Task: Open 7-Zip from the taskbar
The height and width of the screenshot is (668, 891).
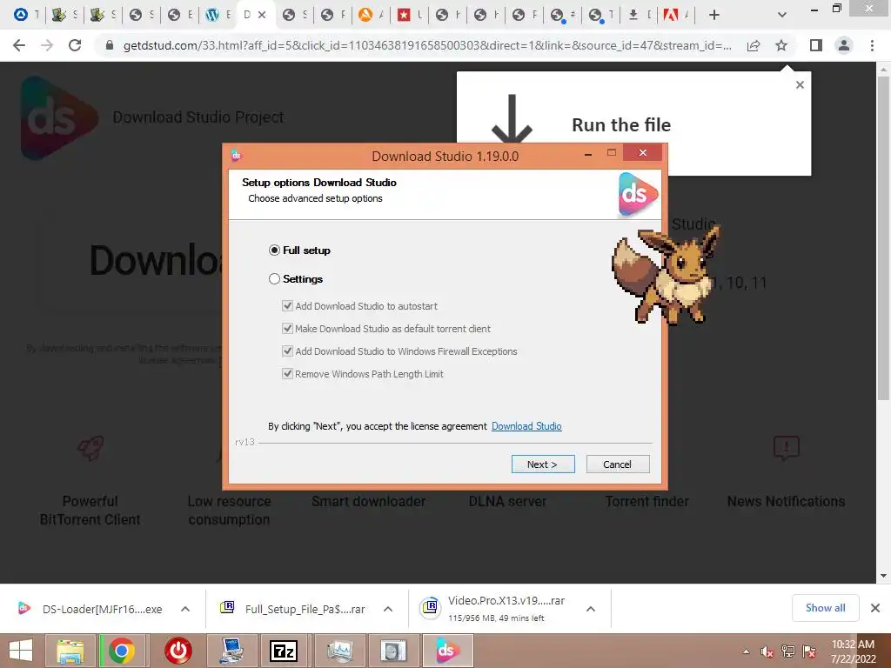Action: click(285, 651)
